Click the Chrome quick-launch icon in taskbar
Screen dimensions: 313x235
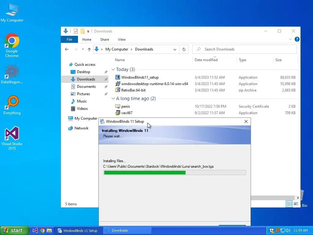coord(42,230)
